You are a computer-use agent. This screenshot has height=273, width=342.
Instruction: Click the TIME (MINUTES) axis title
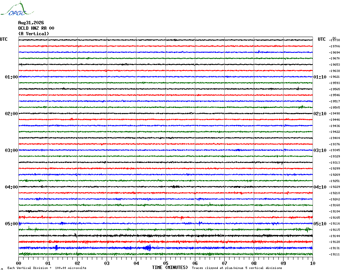tap(170, 267)
